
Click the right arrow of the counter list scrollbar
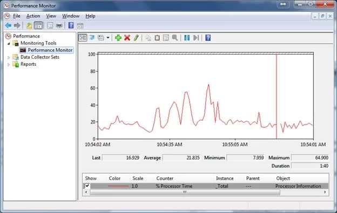tap(325, 192)
